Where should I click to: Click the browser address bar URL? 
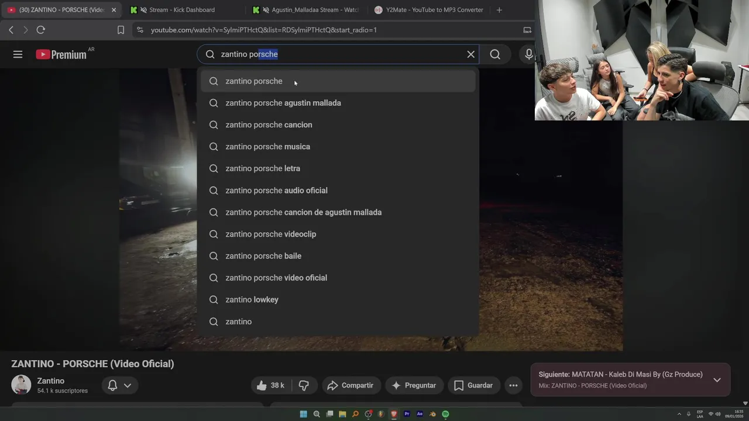[264, 30]
